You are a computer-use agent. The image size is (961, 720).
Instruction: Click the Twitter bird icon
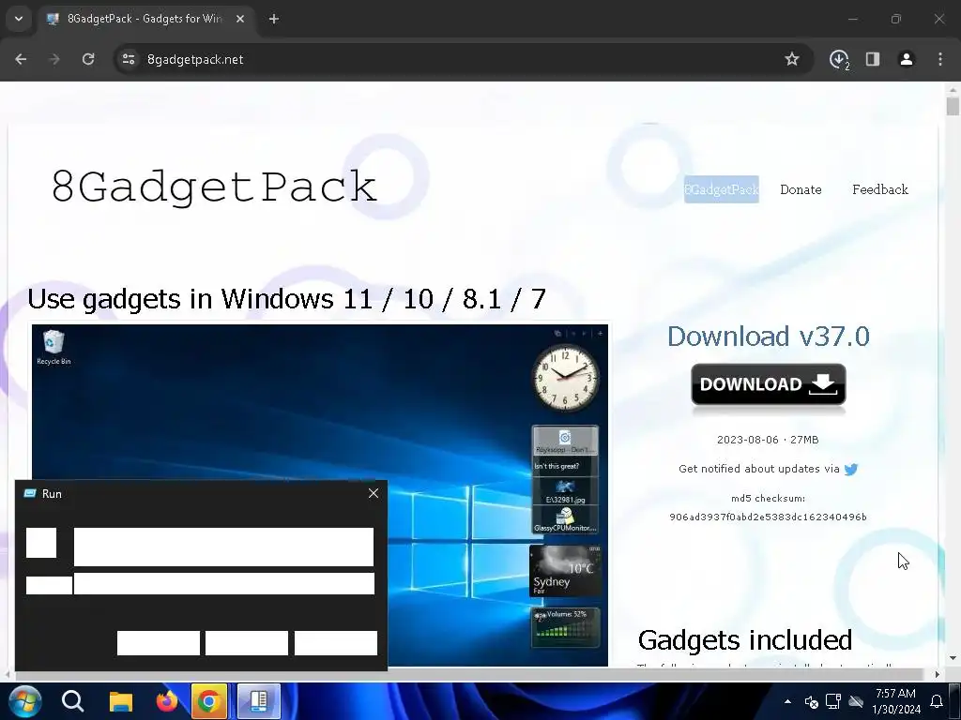click(x=850, y=470)
